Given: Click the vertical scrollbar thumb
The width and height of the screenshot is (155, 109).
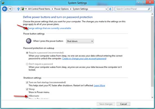Looking at the screenshot, I should coord(152,51).
